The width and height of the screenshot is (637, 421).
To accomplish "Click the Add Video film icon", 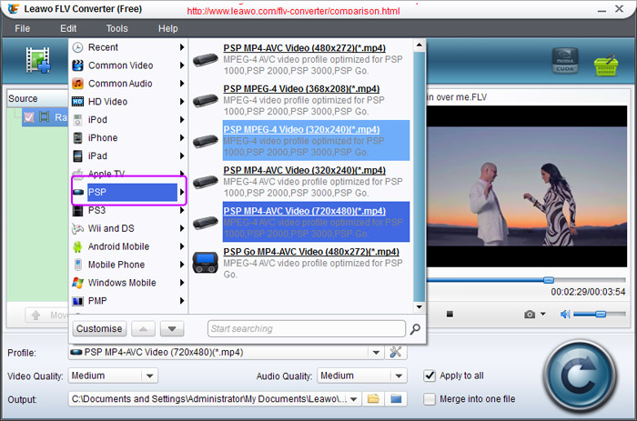I will tap(38, 60).
